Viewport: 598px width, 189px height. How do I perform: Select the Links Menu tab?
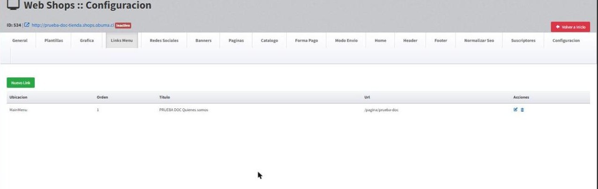click(x=122, y=40)
